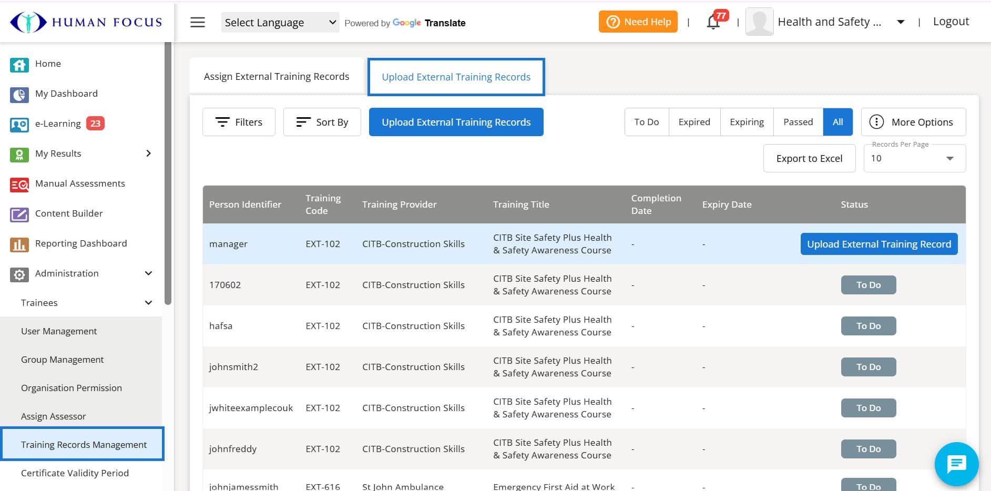Click the hamburger menu icon
The height and width of the screenshot is (491, 991).
(x=197, y=22)
